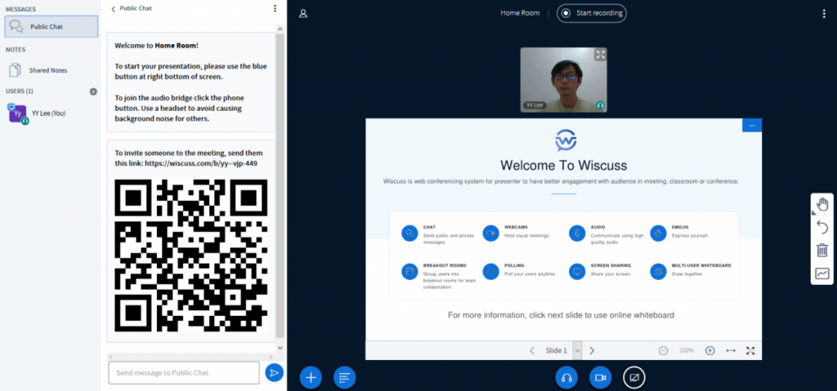The image size is (837, 391).
Task: Make YY Lee webcam fullscreen
Action: 601,55
